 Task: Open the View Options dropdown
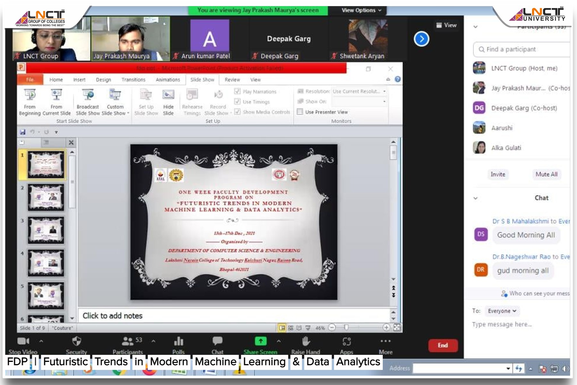click(361, 10)
